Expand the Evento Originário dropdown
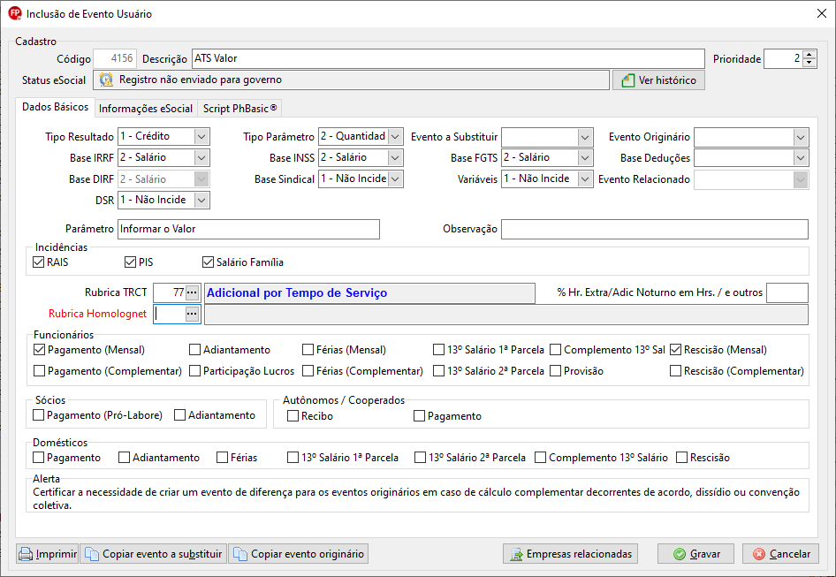This screenshot has height=577, width=836. [x=801, y=137]
